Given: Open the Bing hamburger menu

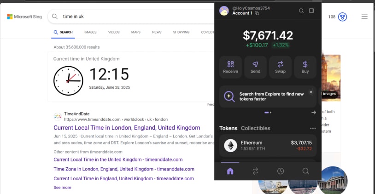Looking at the screenshot, I should [x=364, y=17].
